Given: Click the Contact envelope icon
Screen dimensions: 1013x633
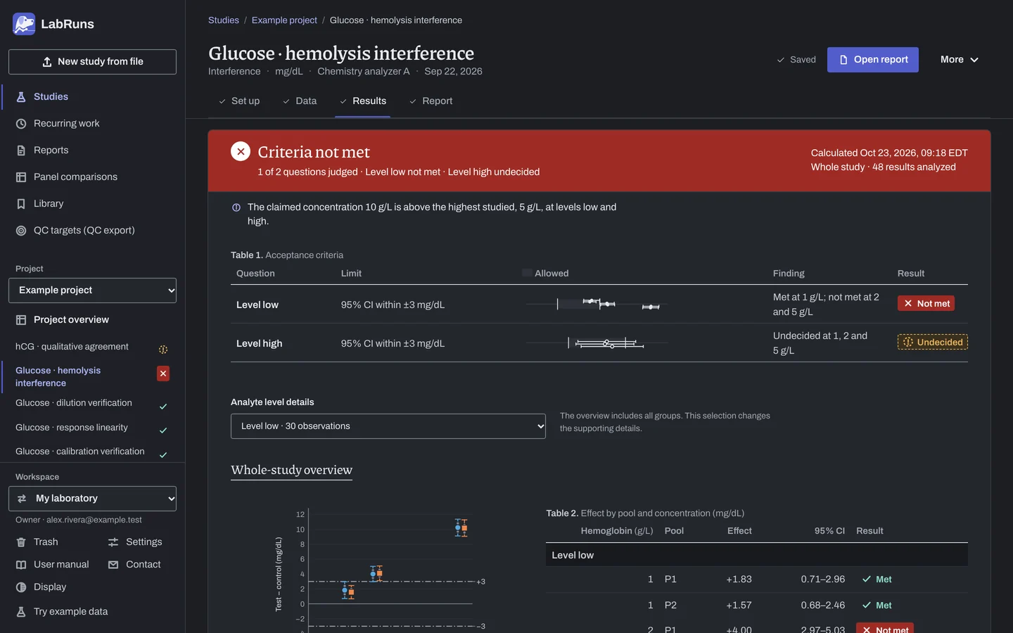Looking at the screenshot, I should (113, 565).
